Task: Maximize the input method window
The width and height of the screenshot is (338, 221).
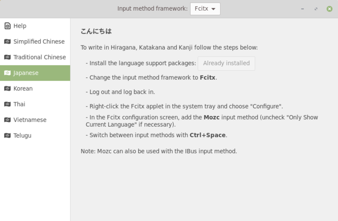Action: [316, 9]
